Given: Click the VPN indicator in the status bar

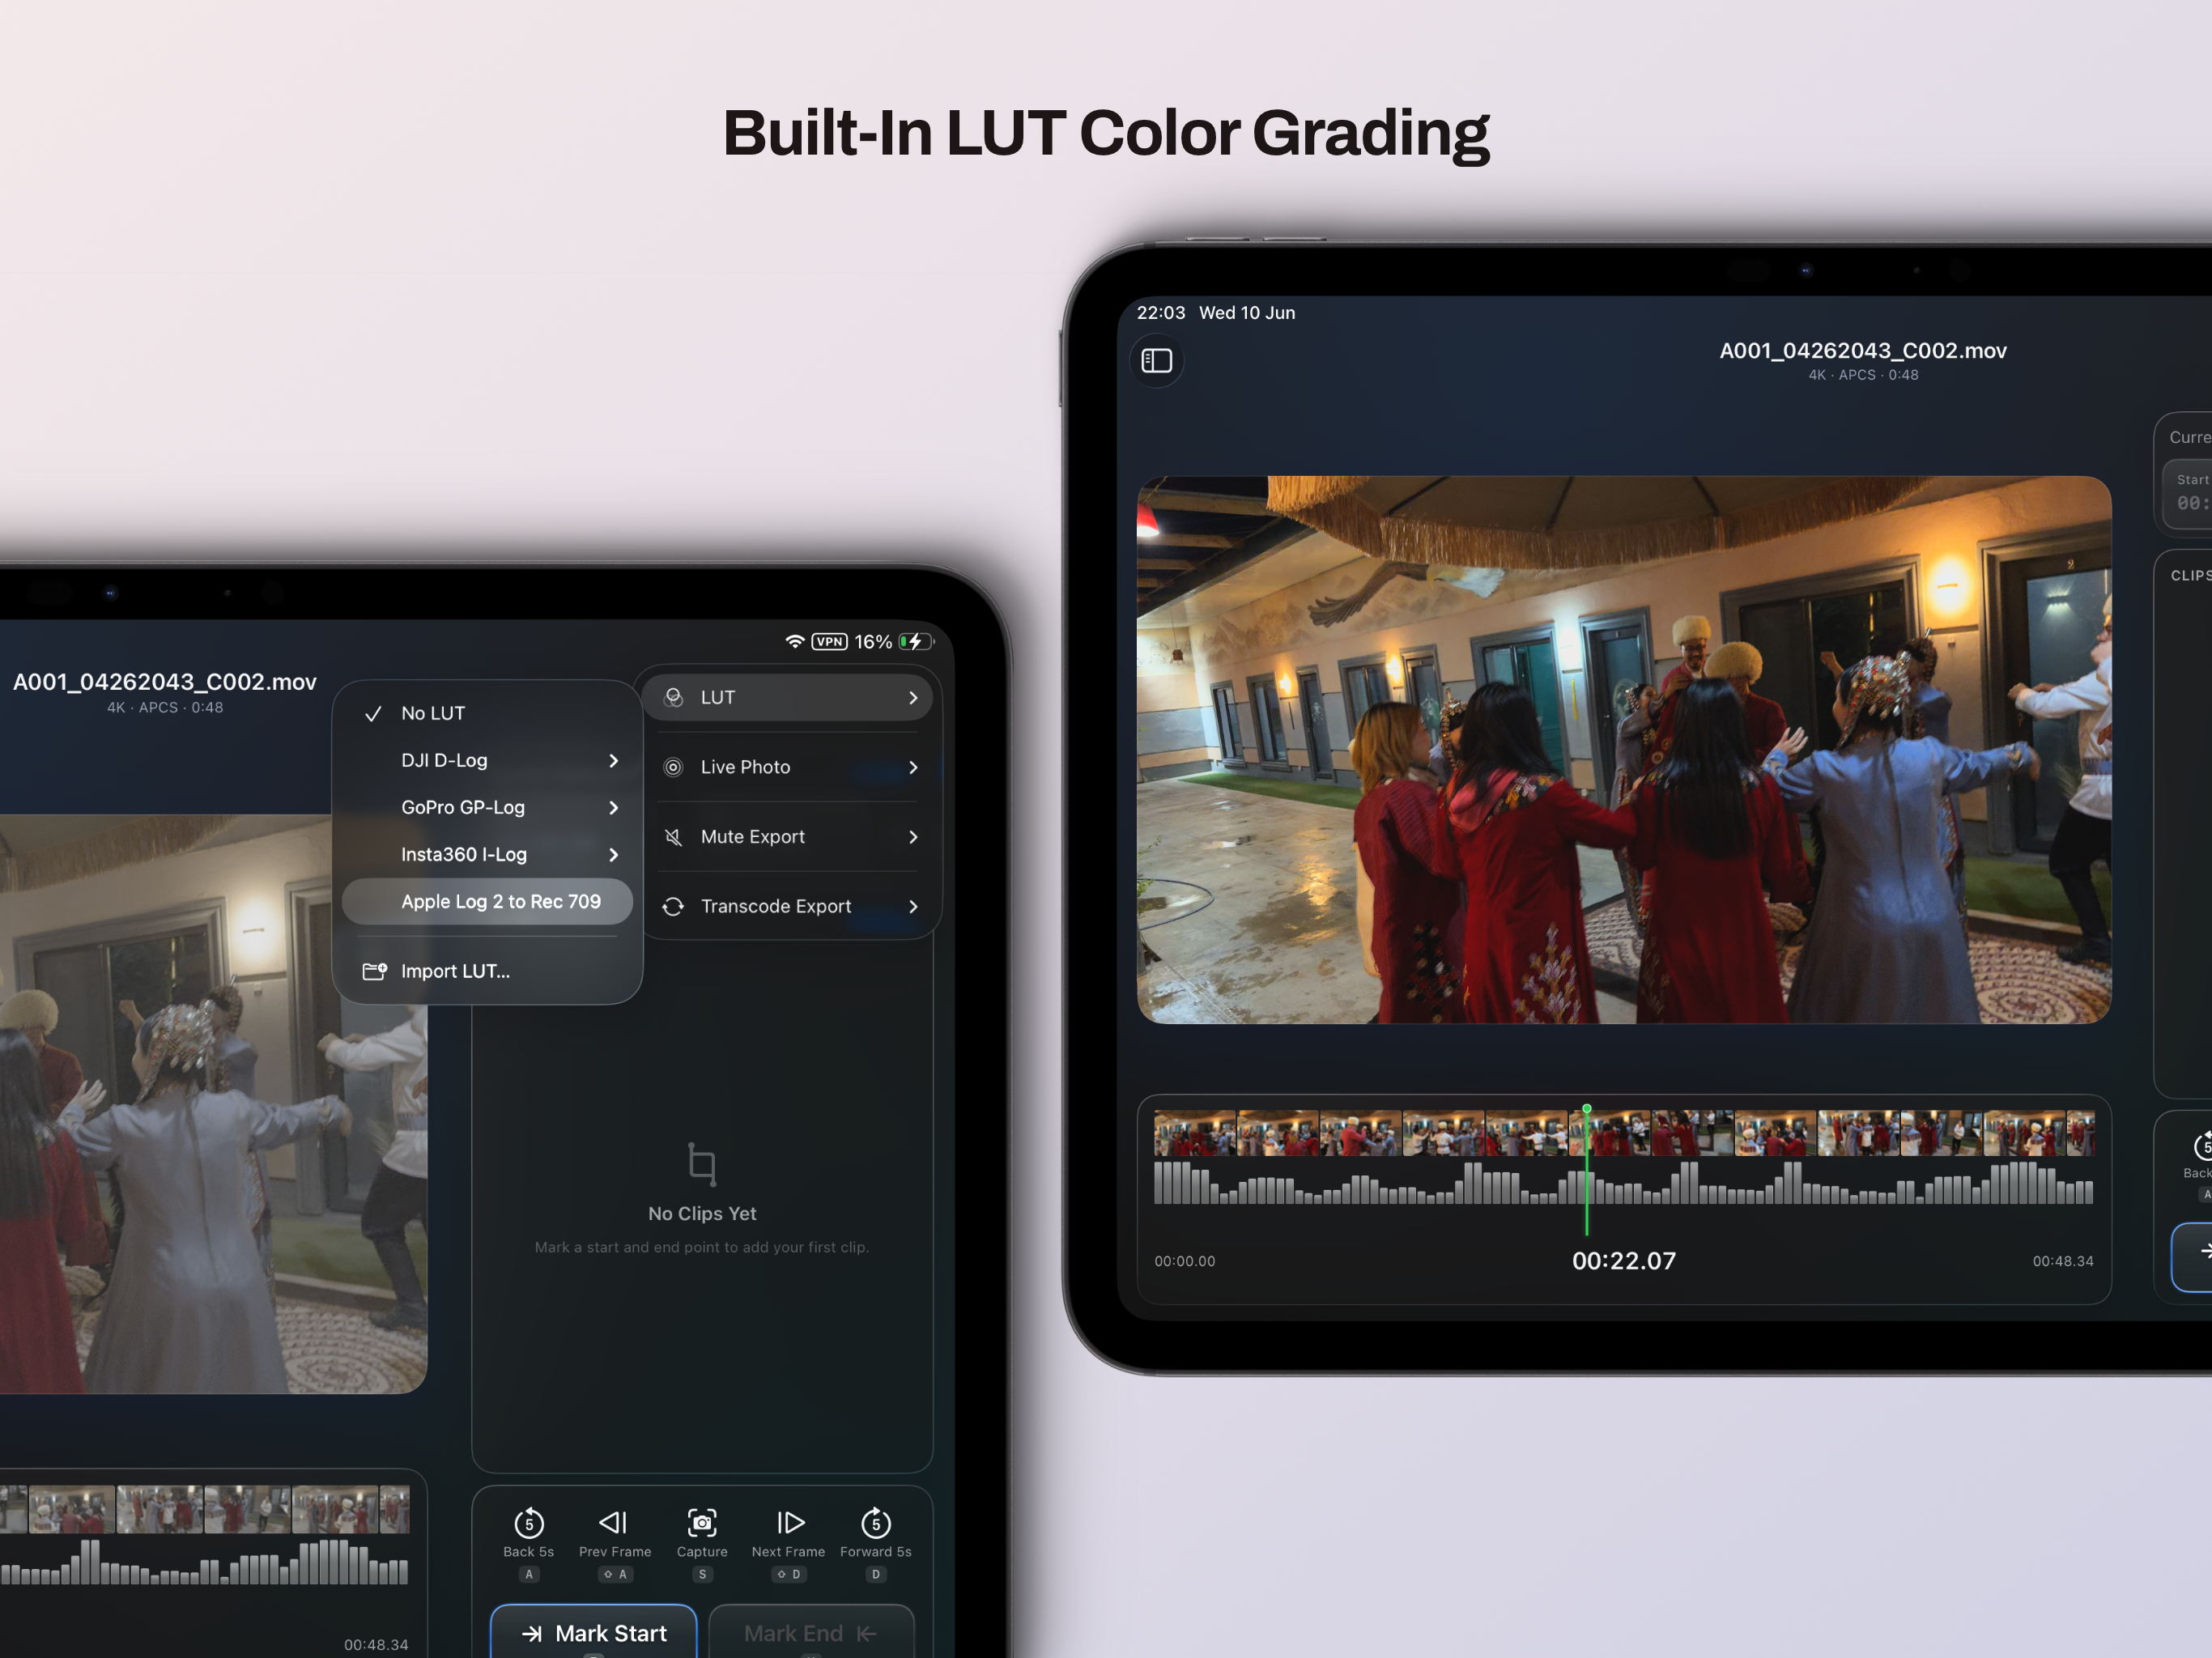Looking at the screenshot, I should (829, 641).
